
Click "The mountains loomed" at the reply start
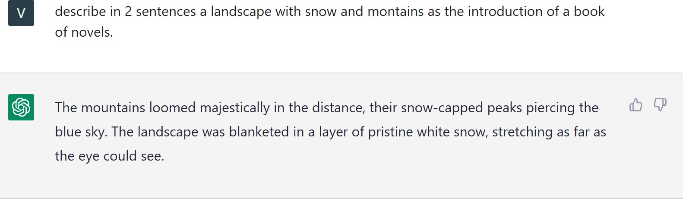click(x=125, y=108)
